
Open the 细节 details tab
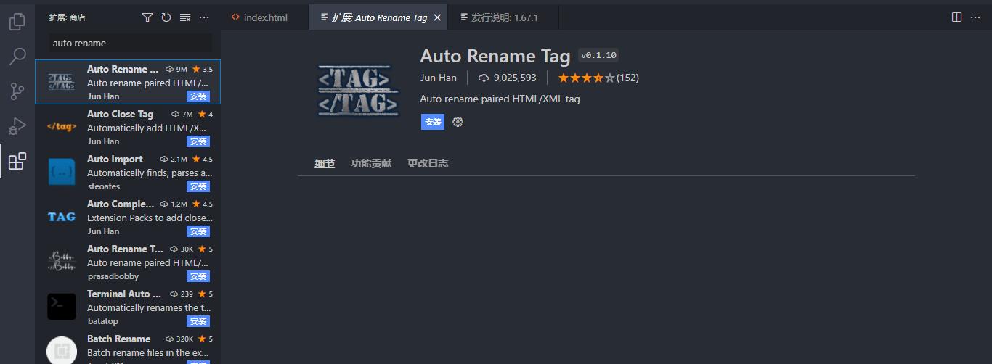pos(325,163)
